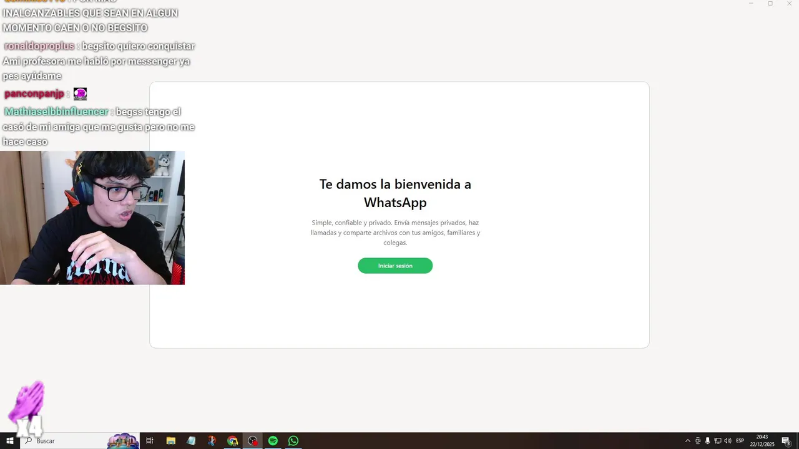
Task: Switch the ESP input language indicator
Action: pyautogui.click(x=740, y=441)
